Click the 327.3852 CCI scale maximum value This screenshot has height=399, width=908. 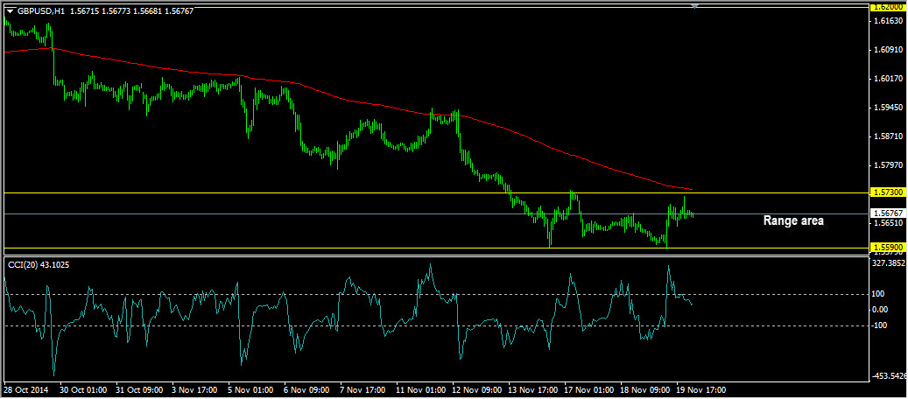point(889,262)
